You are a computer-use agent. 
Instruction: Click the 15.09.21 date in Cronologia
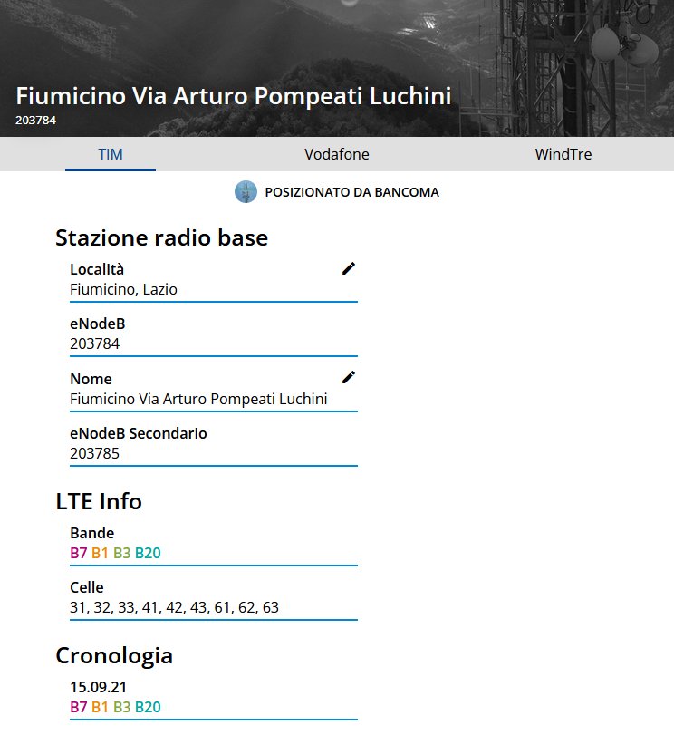click(99, 687)
